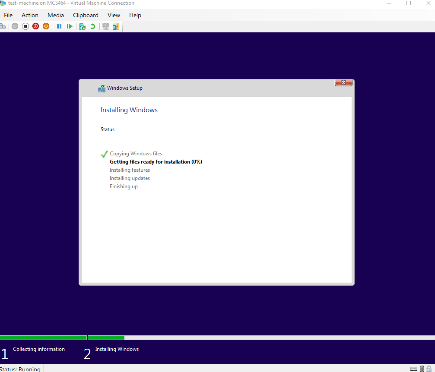
Task: Click the last toolbar icon after Enhanced Session
Action: pos(116,26)
